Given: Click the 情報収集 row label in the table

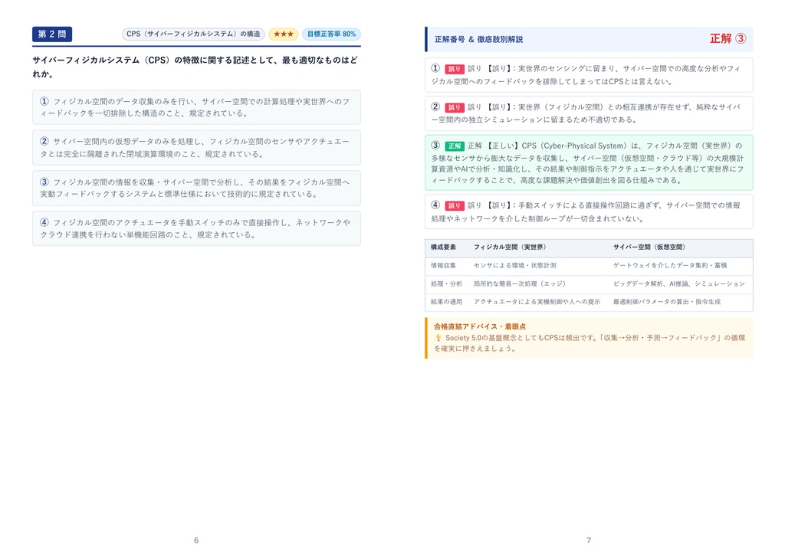Looking at the screenshot, I should (444, 265).
